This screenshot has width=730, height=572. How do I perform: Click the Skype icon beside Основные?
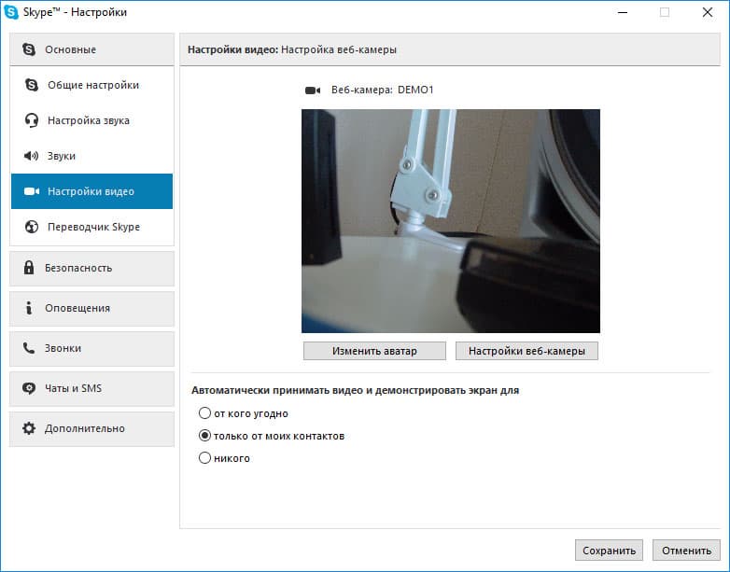(29, 49)
